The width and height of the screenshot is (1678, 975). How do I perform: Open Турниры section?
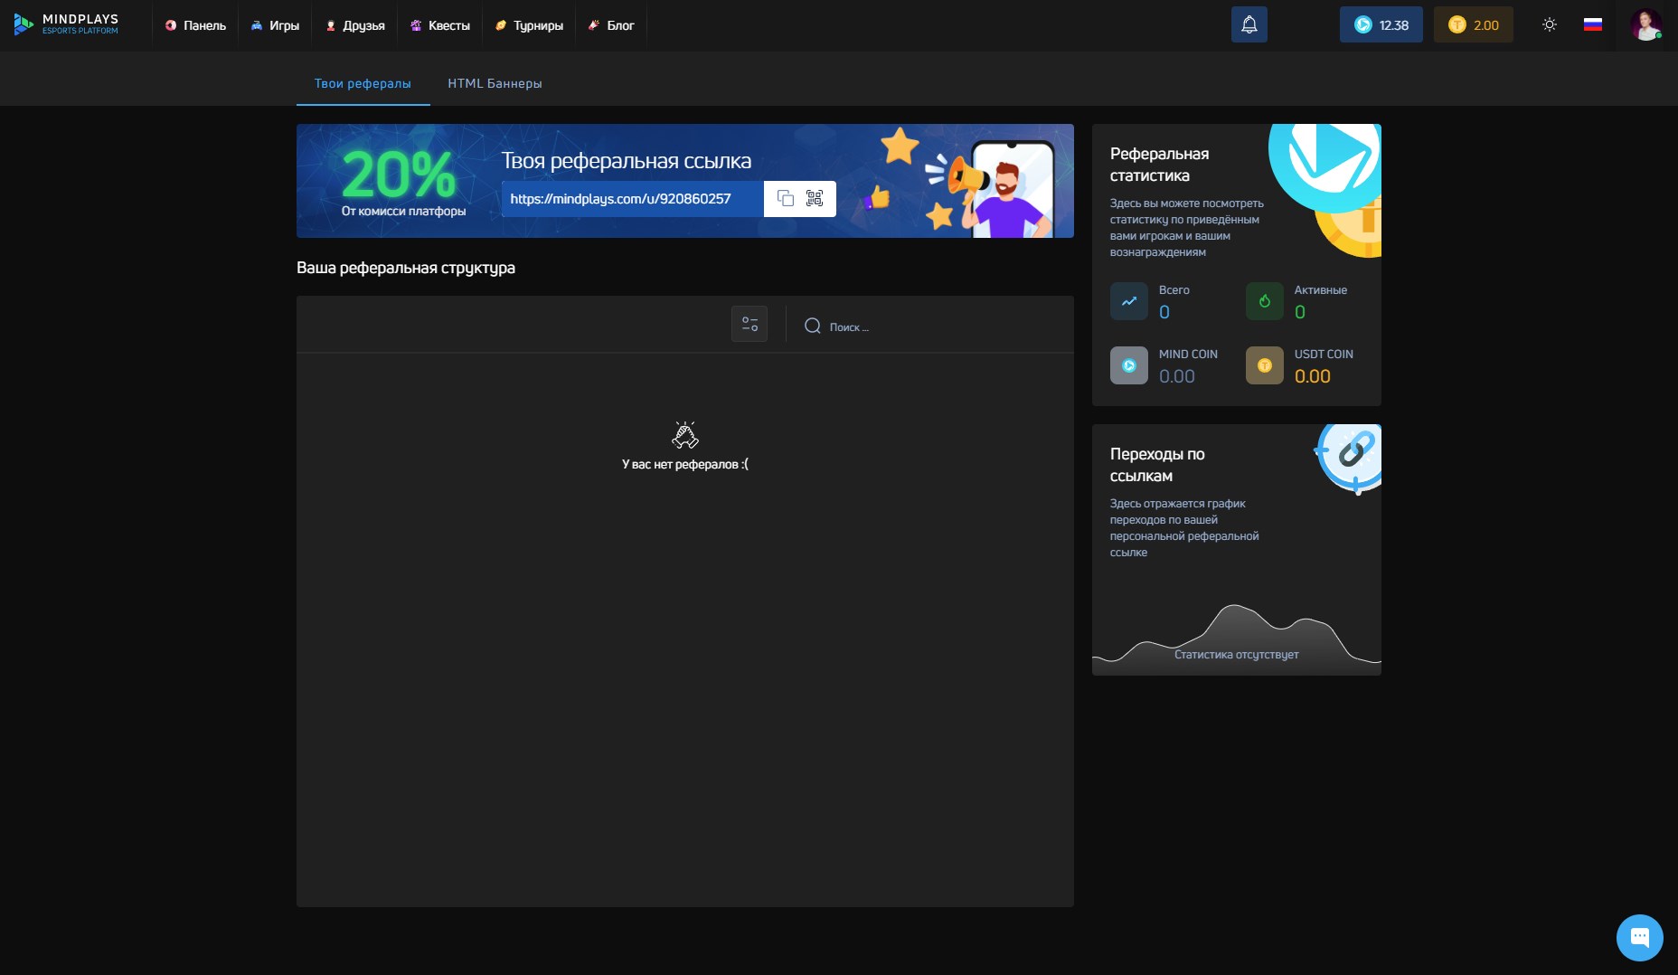(x=529, y=25)
